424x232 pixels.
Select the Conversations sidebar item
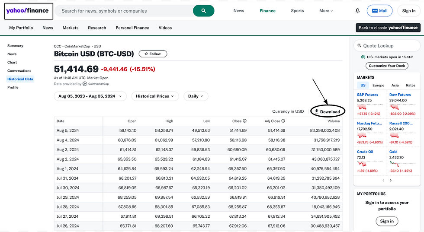[19, 71]
